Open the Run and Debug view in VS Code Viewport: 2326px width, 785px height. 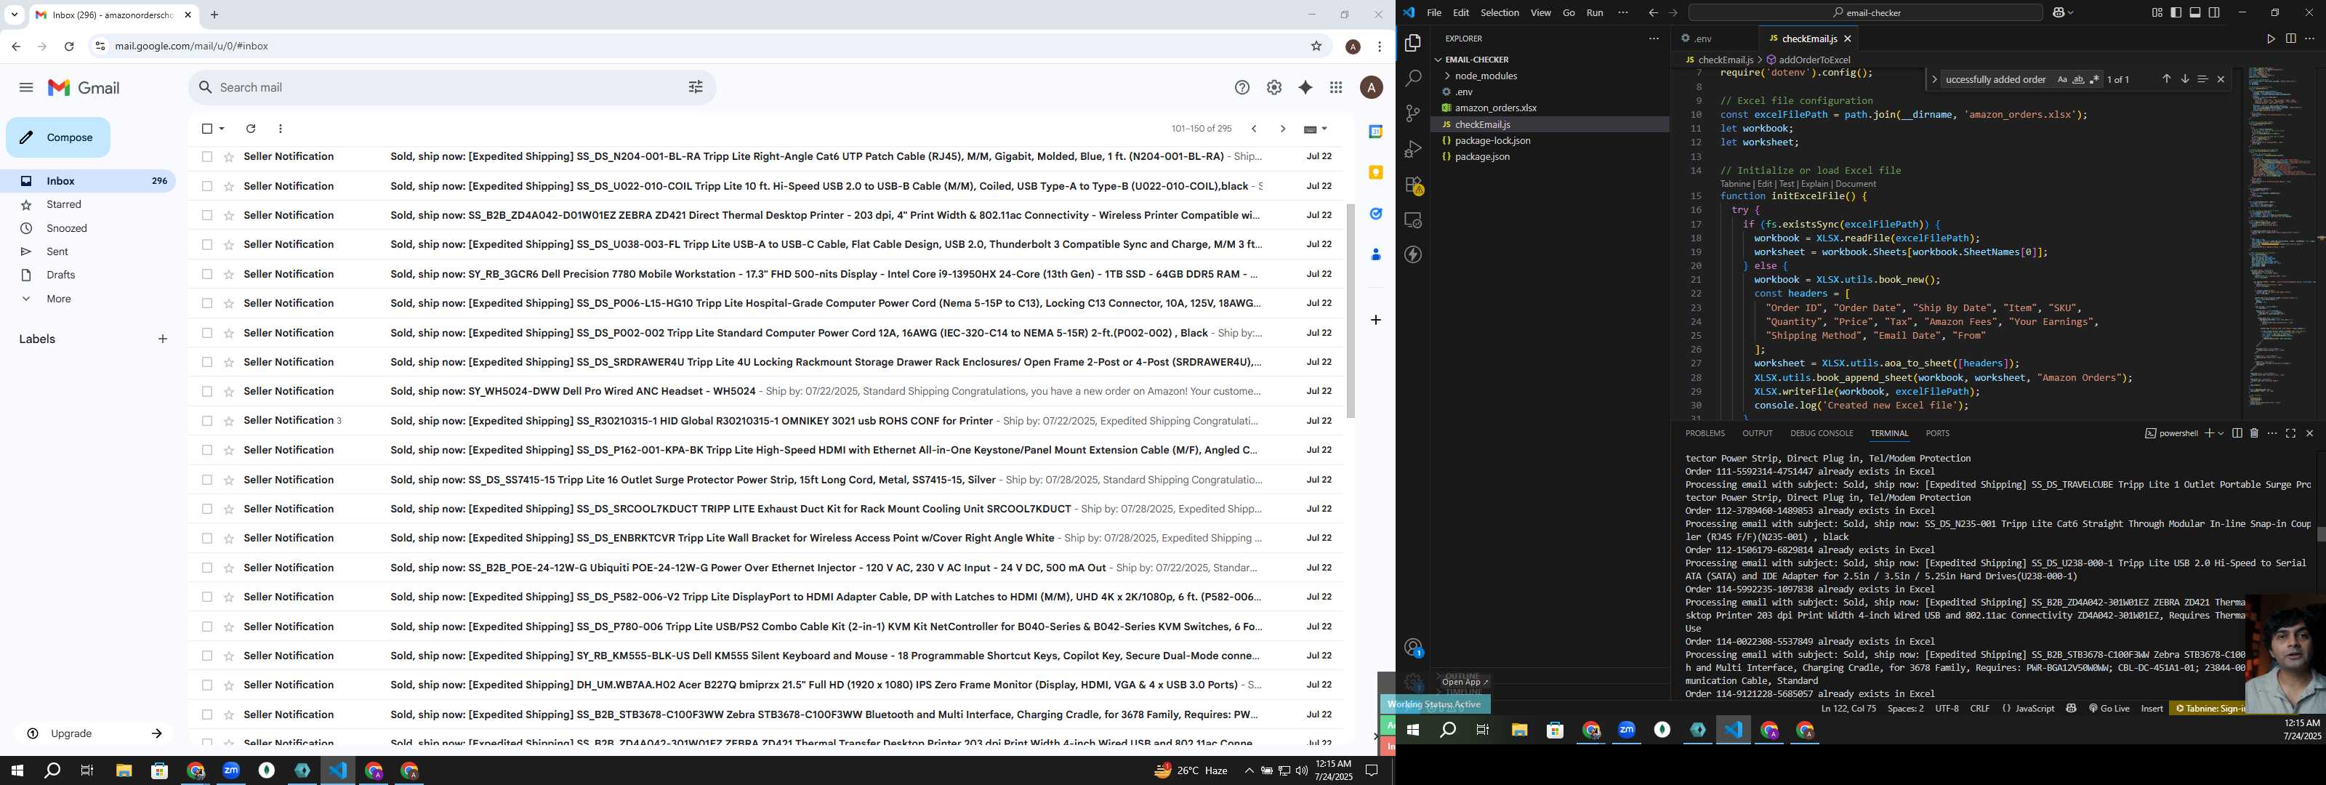coord(1413,149)
